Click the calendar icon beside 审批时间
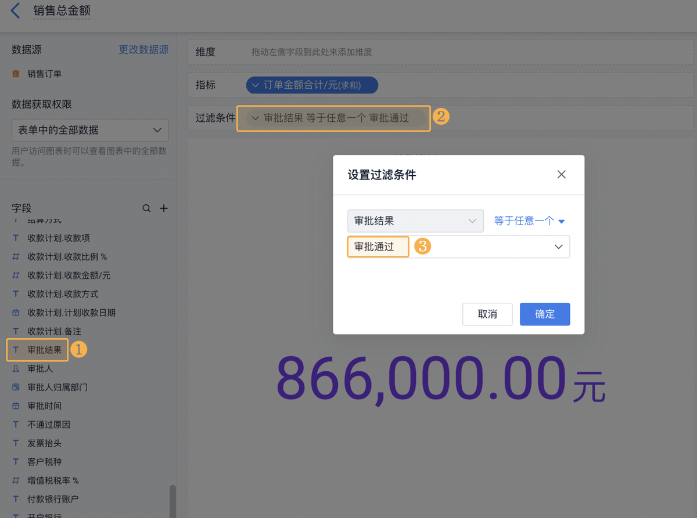Viewport: 697px width, 518px height. (x=16, y=406)
